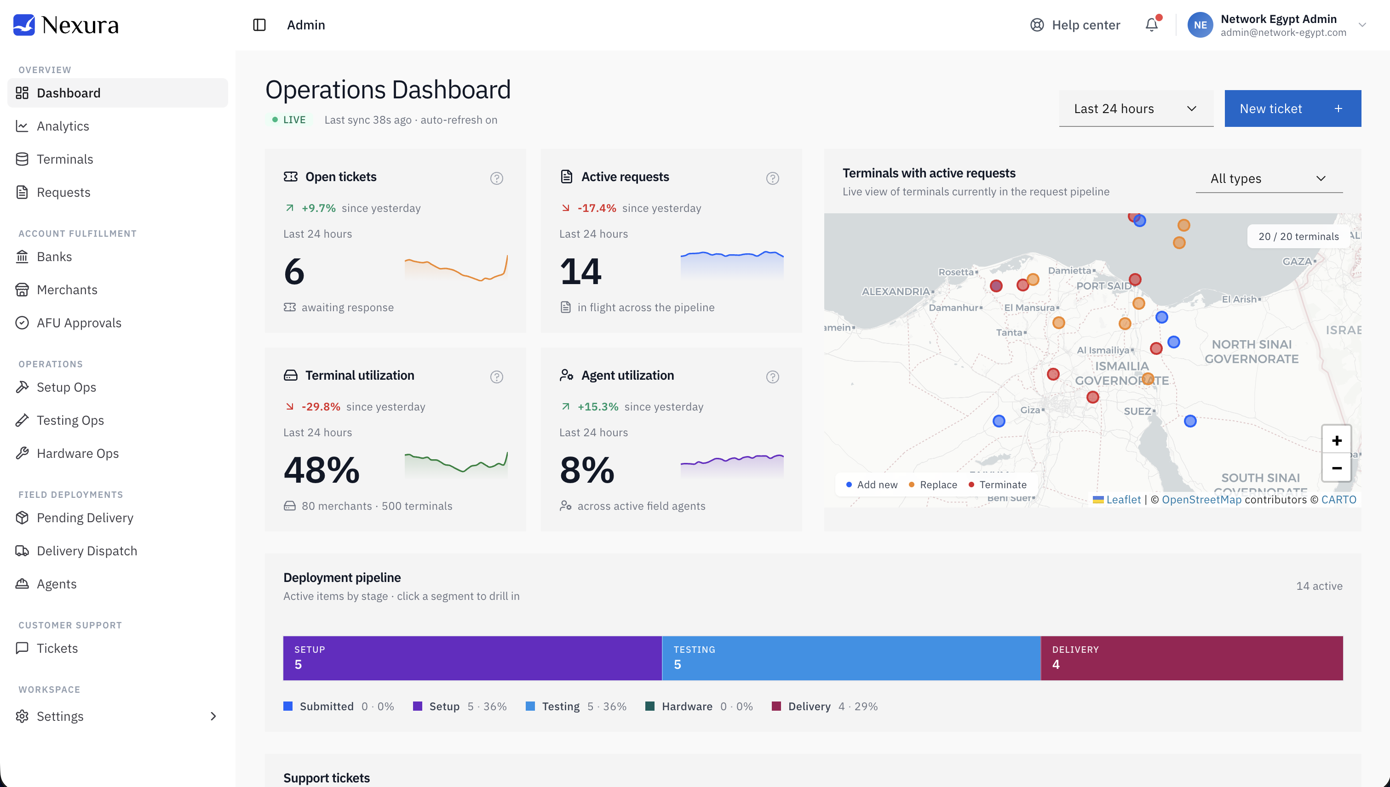Click the Active requests count 14
The image size is (1390, 787).
coord(580,271)
